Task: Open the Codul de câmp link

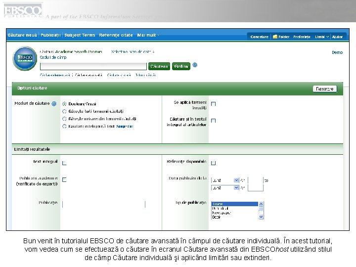Action: (53, 57)
